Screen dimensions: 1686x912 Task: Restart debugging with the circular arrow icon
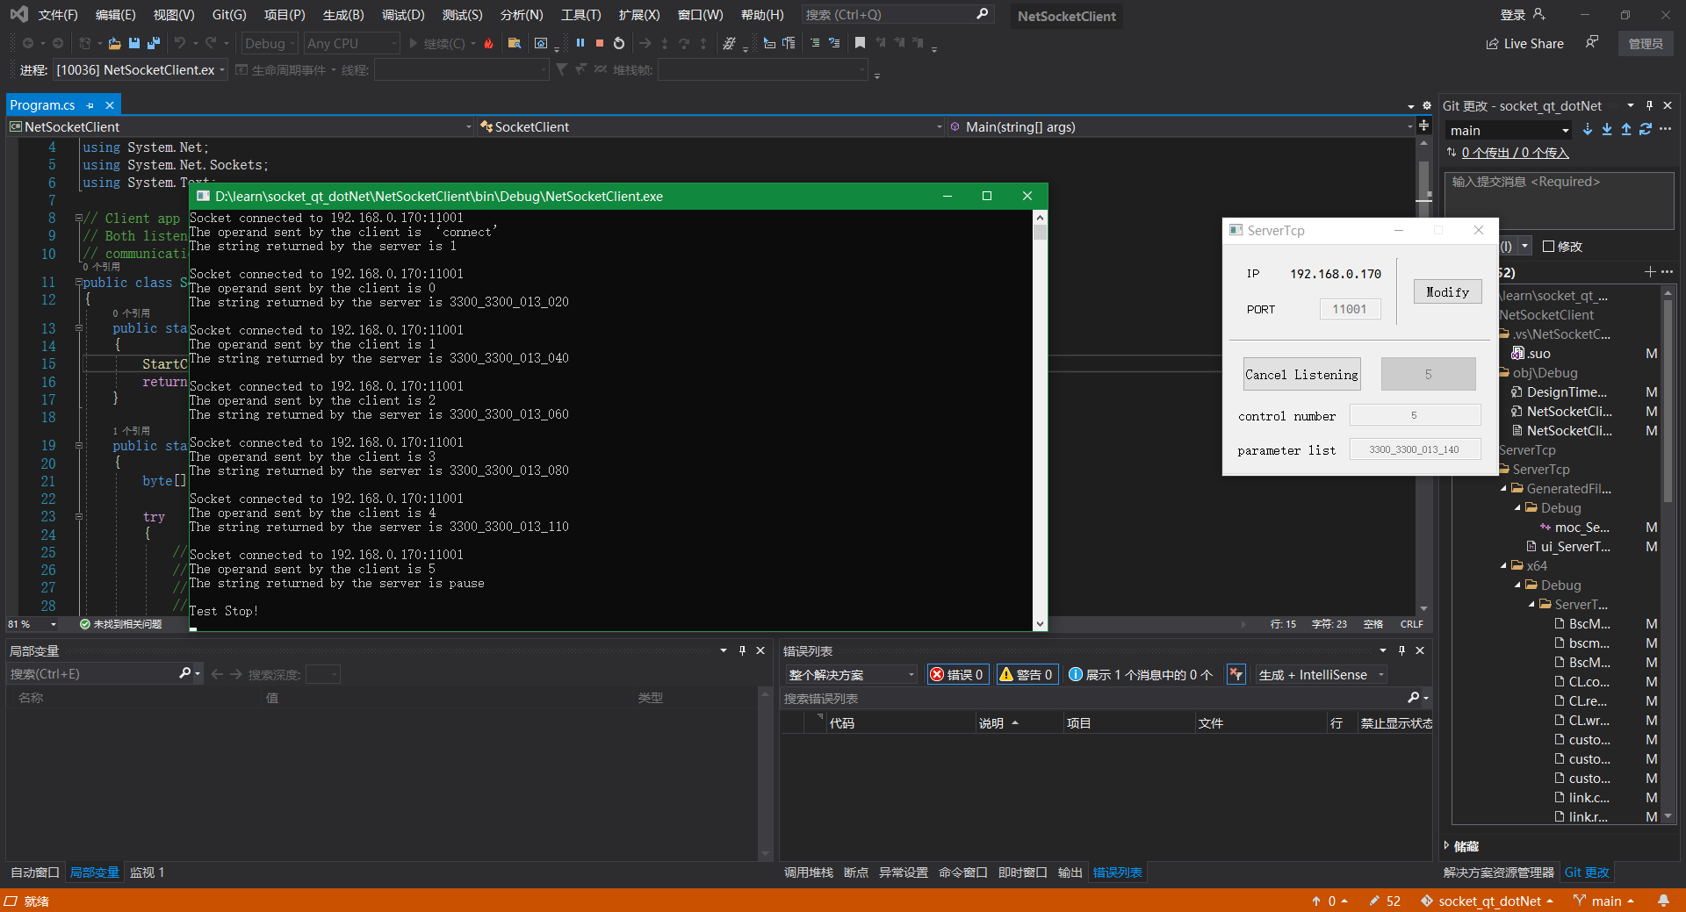[x=619, y=43]
